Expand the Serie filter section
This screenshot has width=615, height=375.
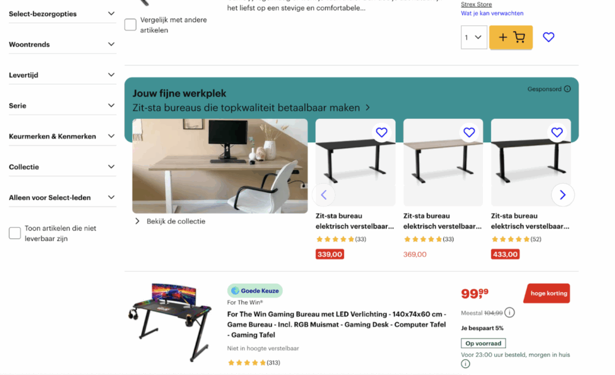pyautogui.click(x=62, y=106)
